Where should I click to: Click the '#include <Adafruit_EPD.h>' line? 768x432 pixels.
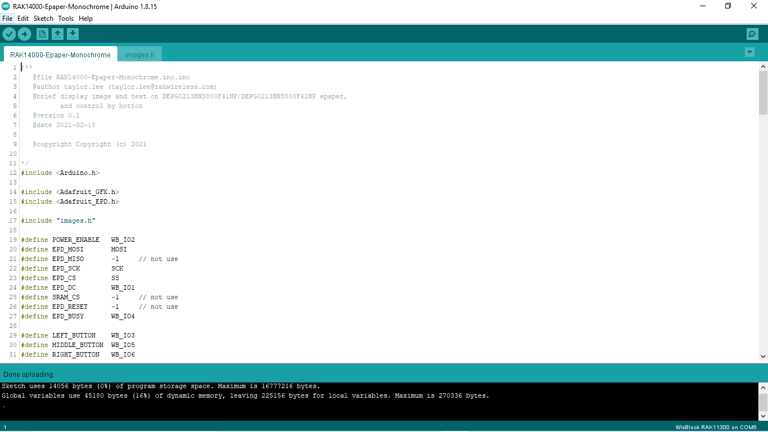pyautogui.click(x=70, y=201)
